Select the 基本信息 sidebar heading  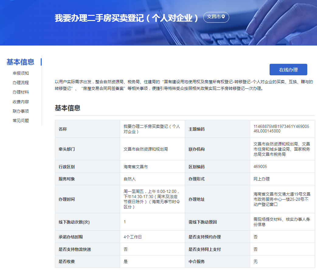tap(20, 62)
